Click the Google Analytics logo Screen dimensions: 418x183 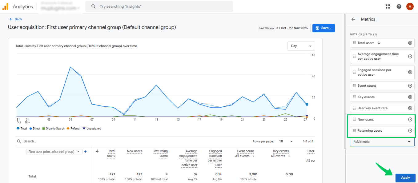pos(5,6)
